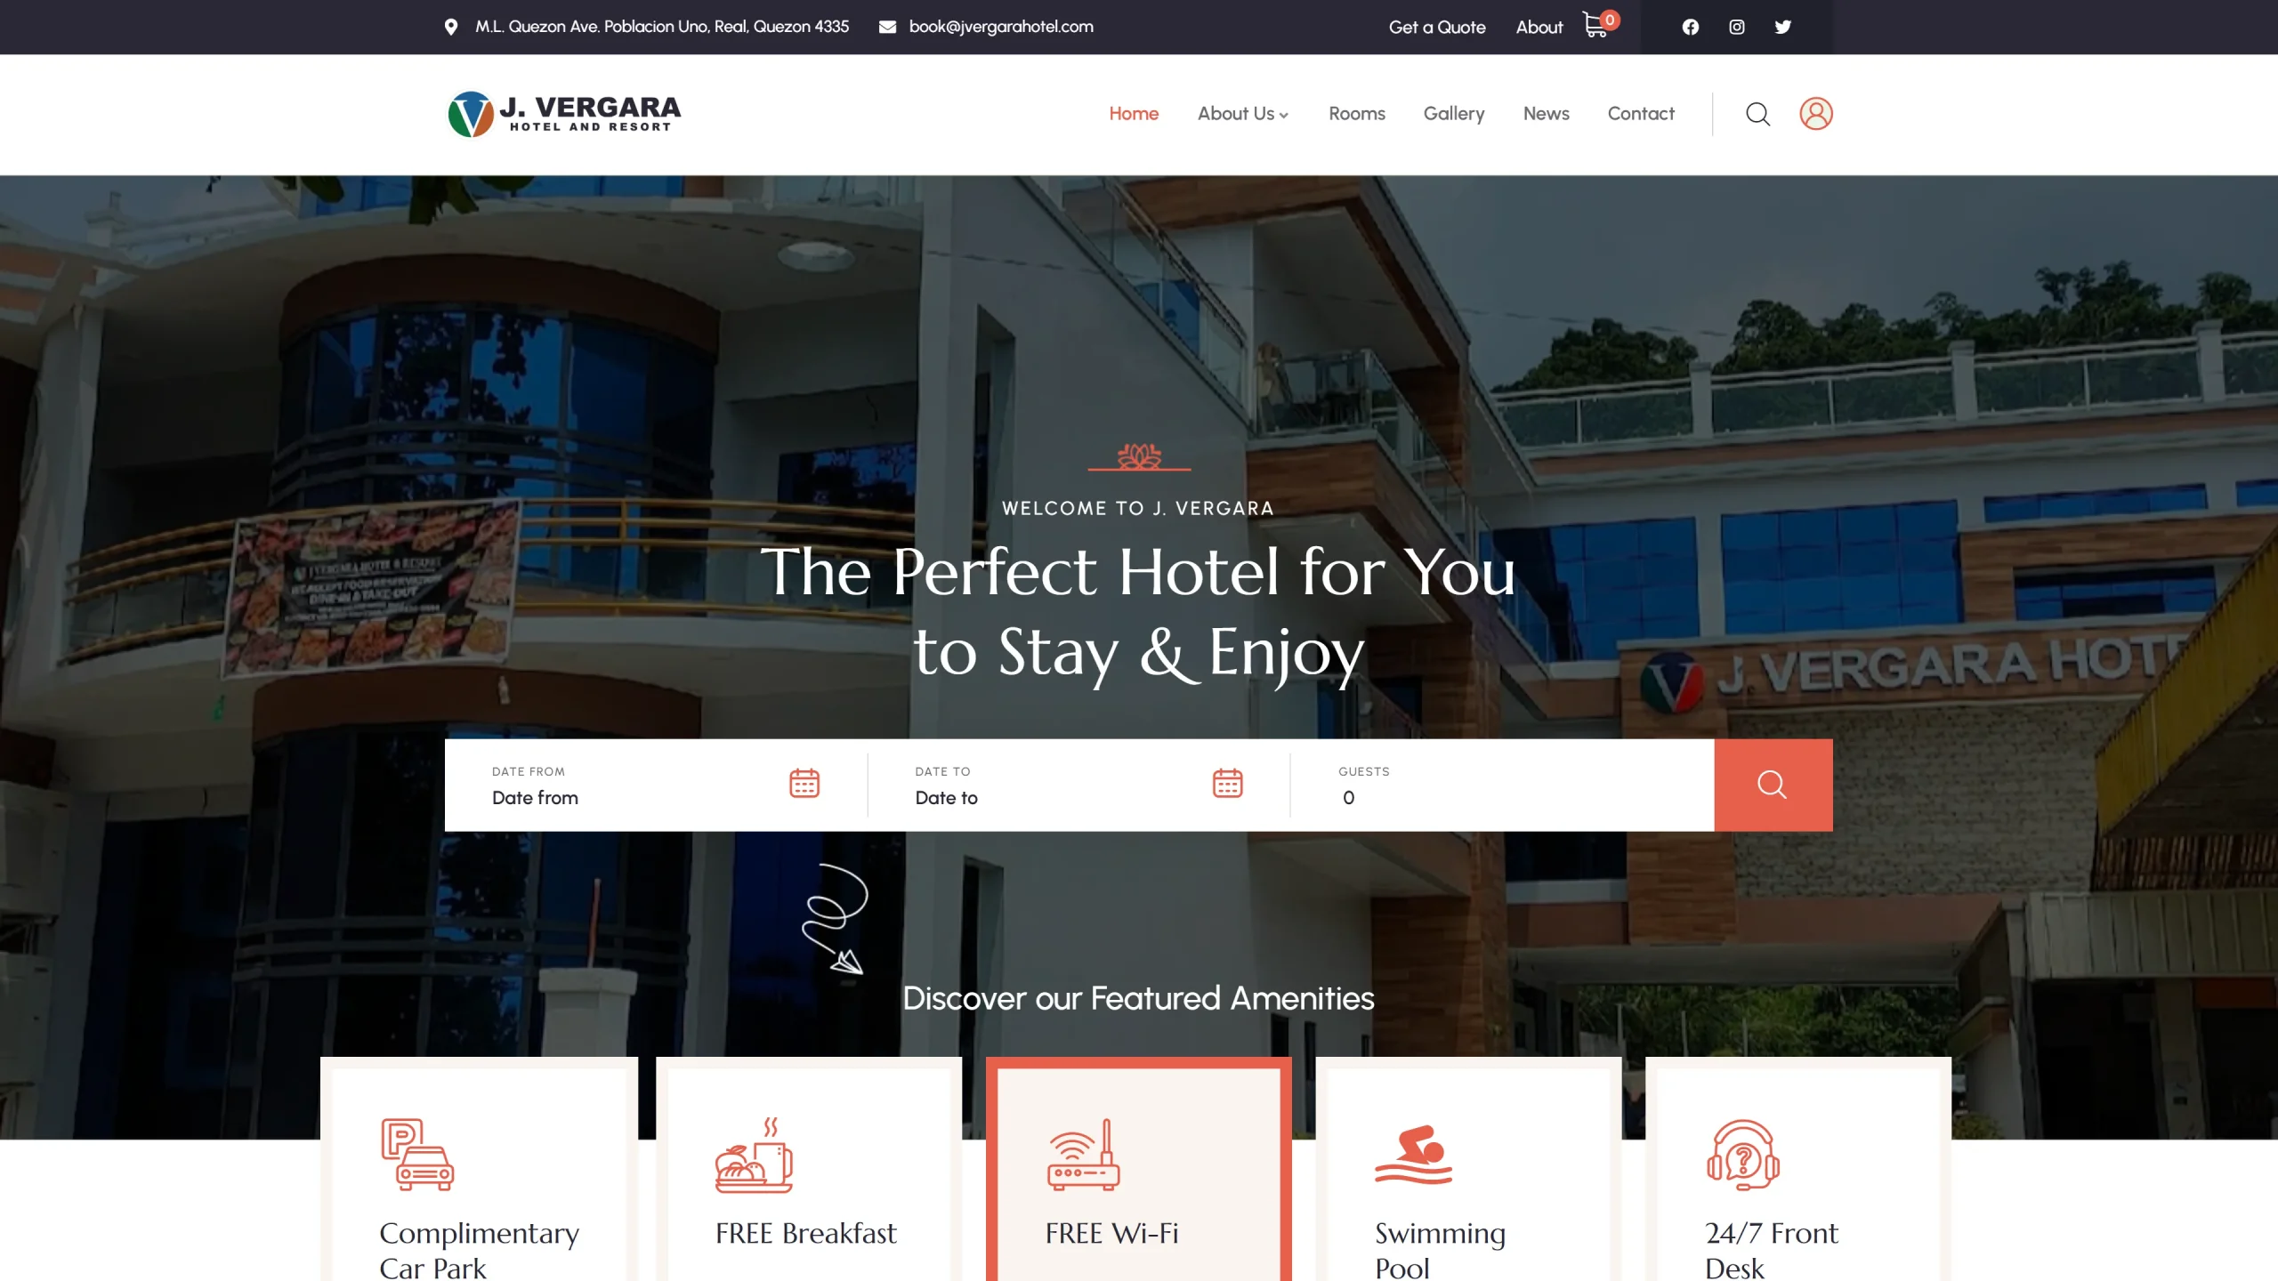Click the date picker calendar icon for Date To
Image resolution: width=2278 pixels, height=1281 pixels.
1228,784
